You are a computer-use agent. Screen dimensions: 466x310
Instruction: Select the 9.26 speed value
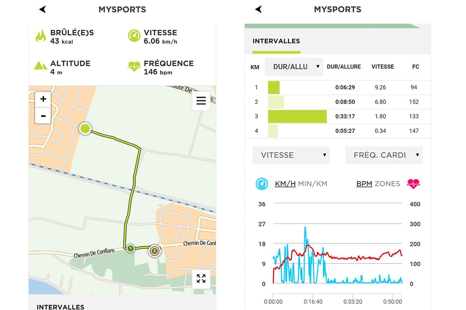point(381,88)
